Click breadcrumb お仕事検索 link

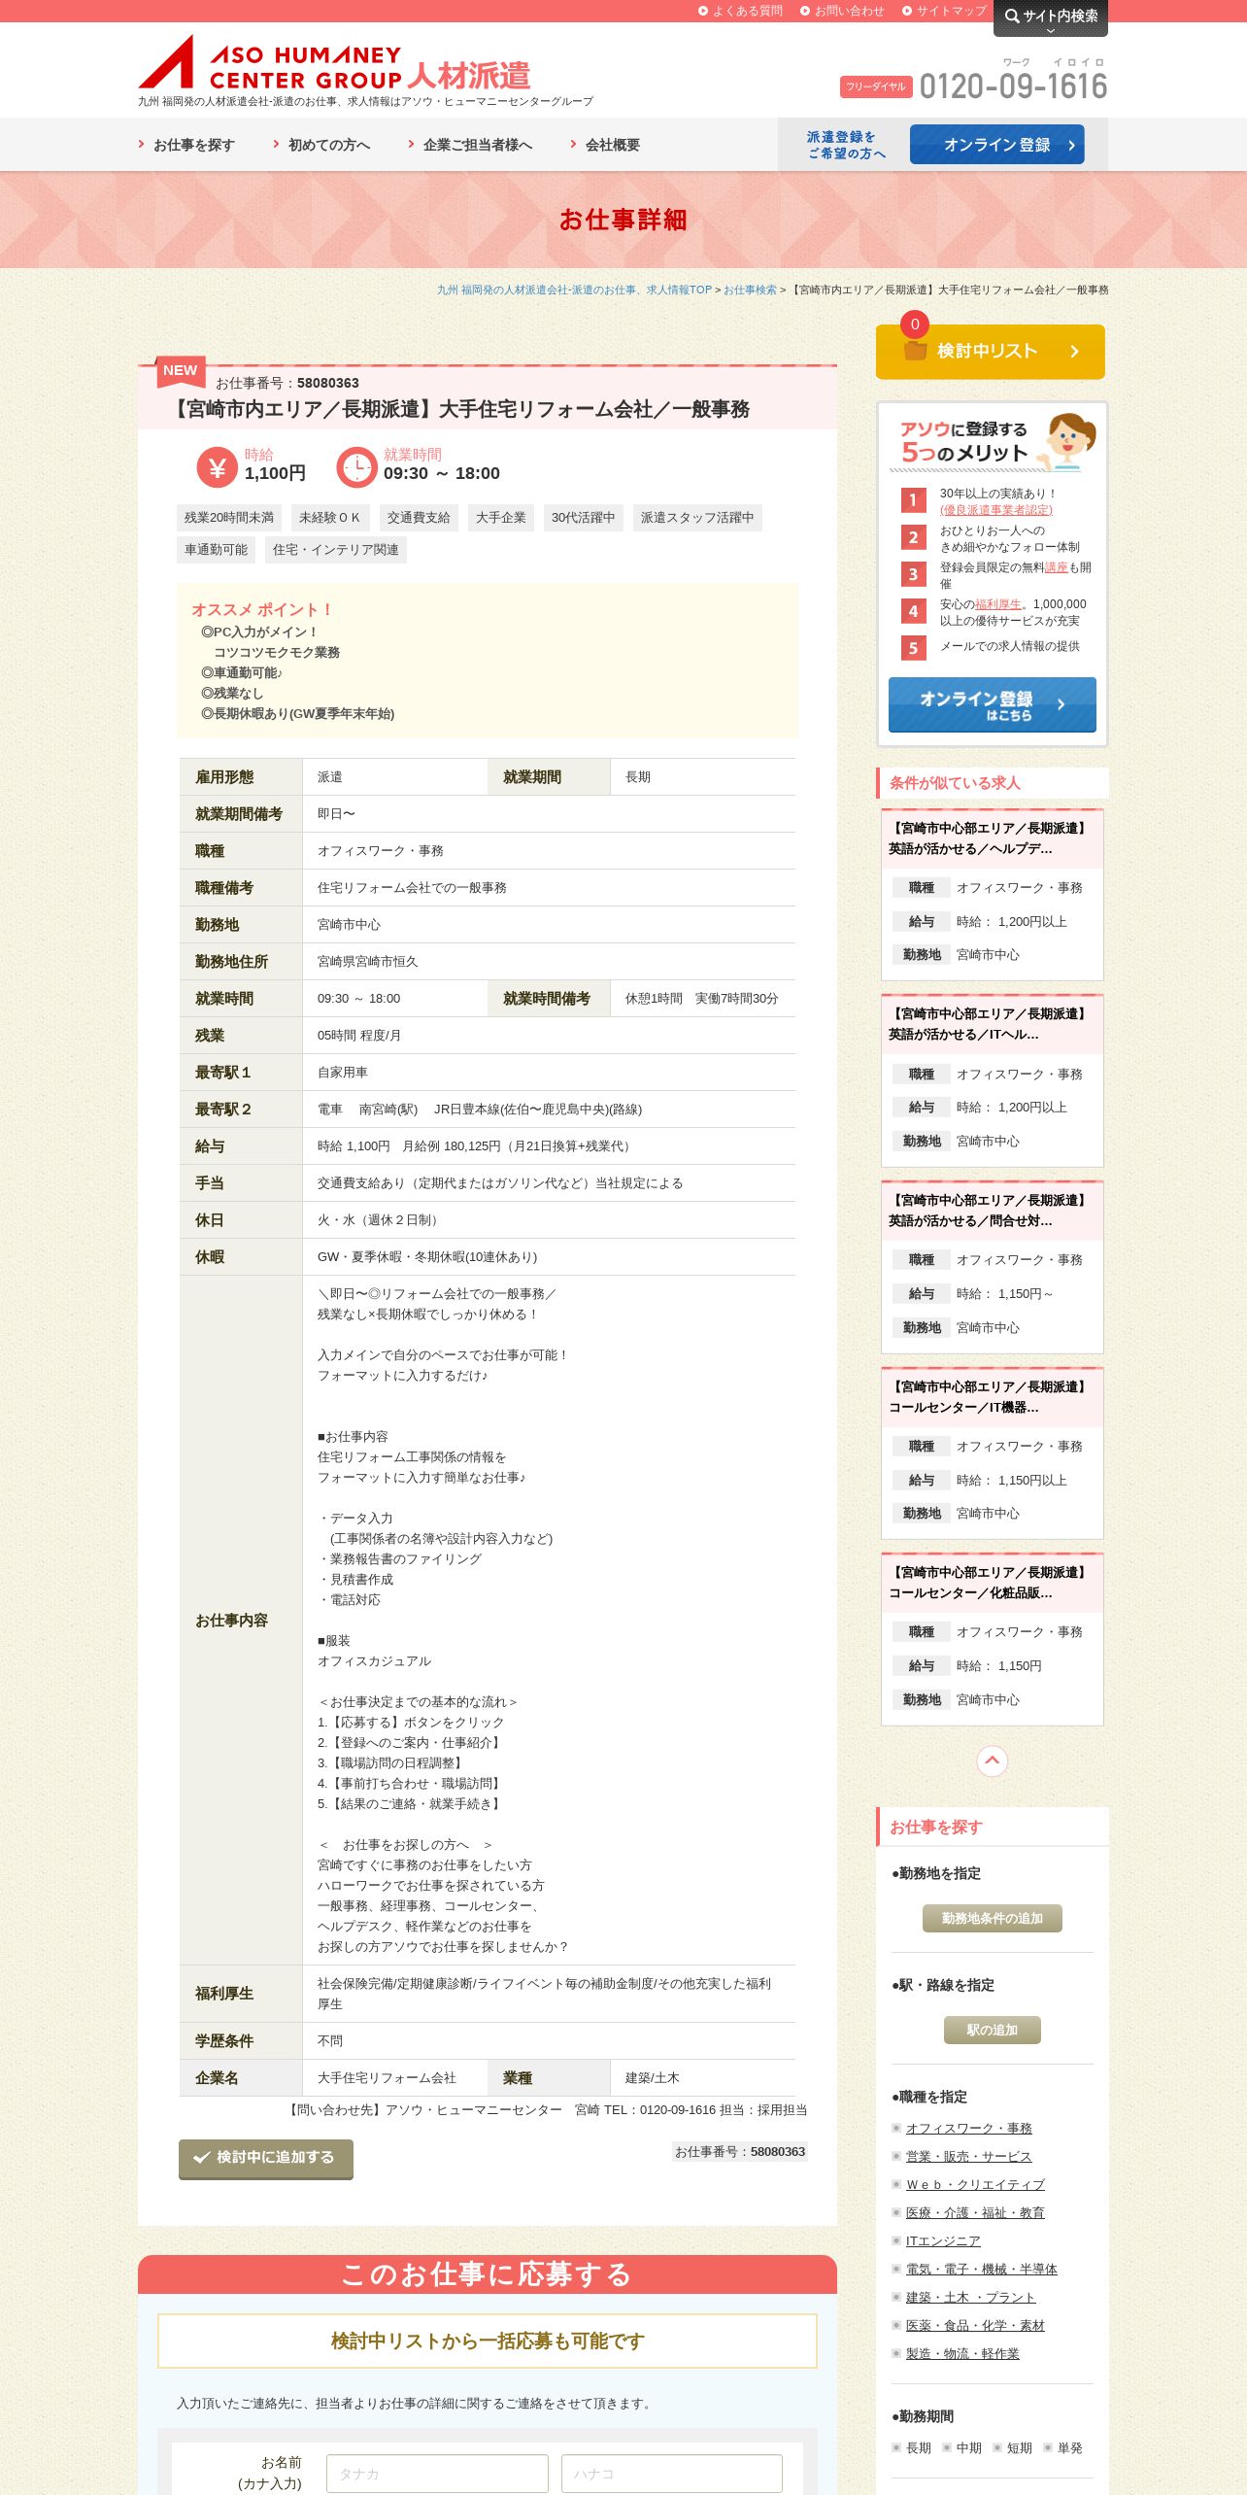coord(750,290)
